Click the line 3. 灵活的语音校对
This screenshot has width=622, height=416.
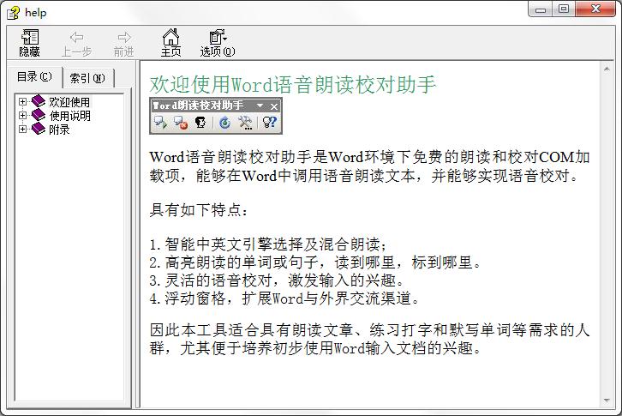pyautogui.click(x=277, y=280)
